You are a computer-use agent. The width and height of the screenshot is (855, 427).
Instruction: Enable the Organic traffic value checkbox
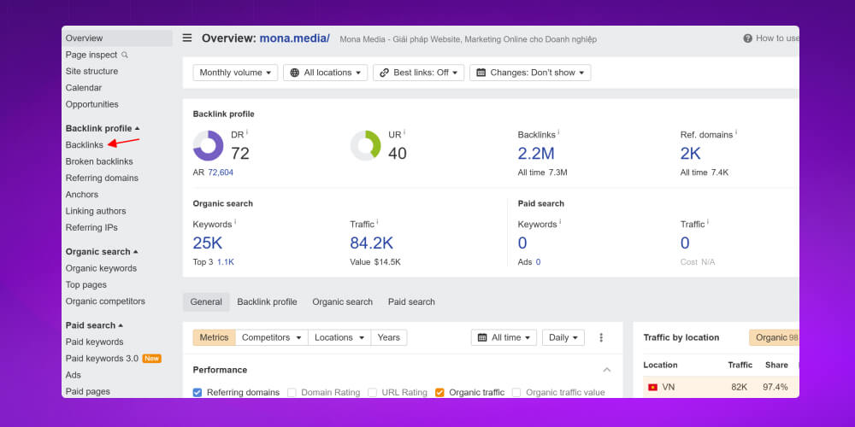click(x=516, y=392)
